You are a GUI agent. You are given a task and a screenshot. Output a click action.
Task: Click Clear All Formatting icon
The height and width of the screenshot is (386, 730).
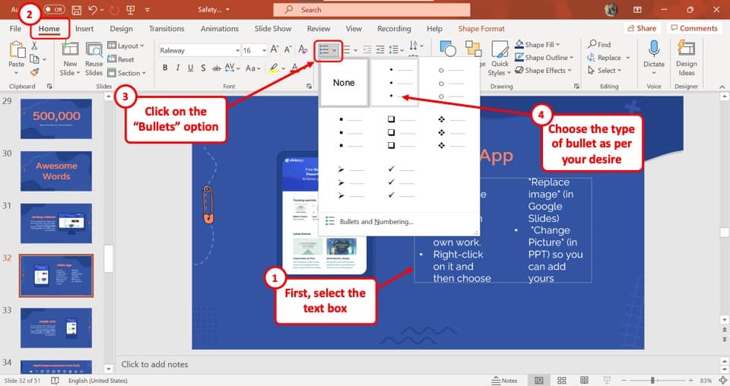[303, 49]
